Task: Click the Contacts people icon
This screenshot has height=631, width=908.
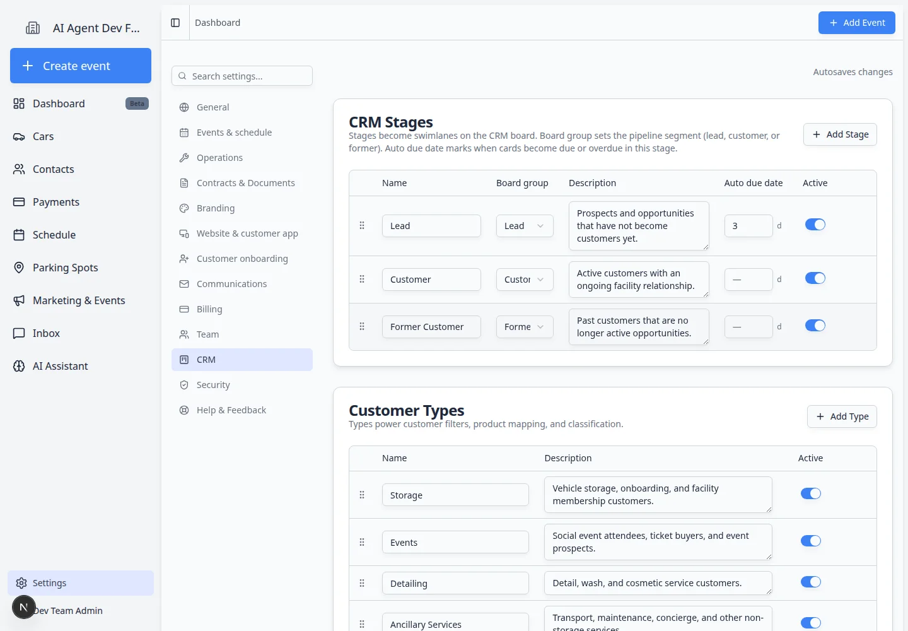Action: click(x=19, y=169)
